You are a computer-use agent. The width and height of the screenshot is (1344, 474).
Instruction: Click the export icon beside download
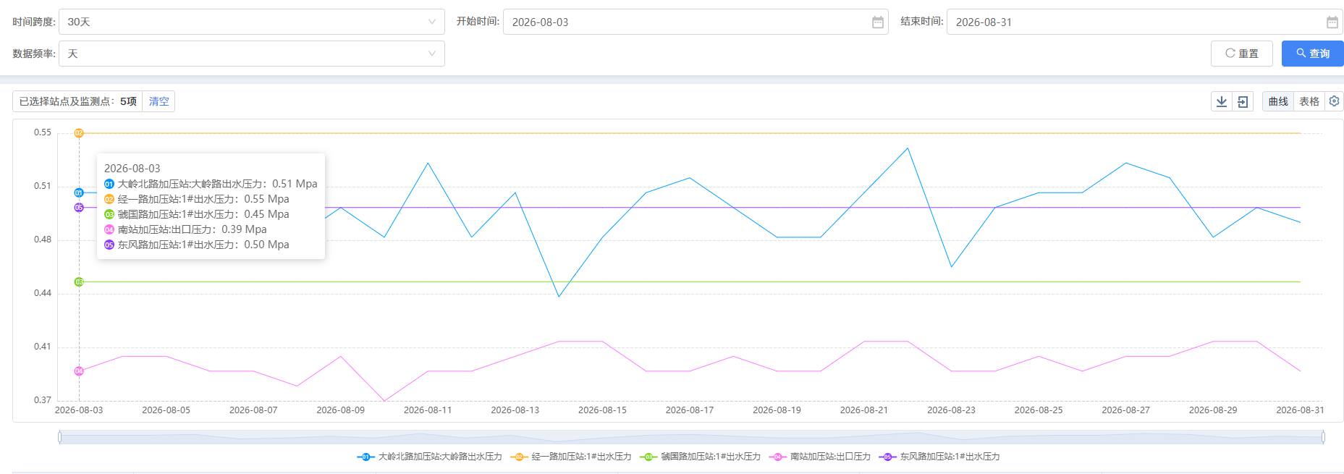tap(1243, 101)
